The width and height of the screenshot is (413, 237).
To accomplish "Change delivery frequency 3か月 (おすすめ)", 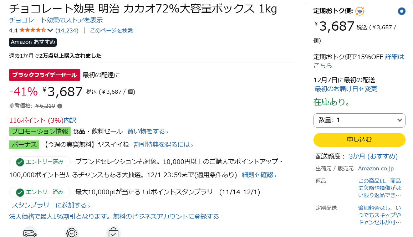I will 373,156.
